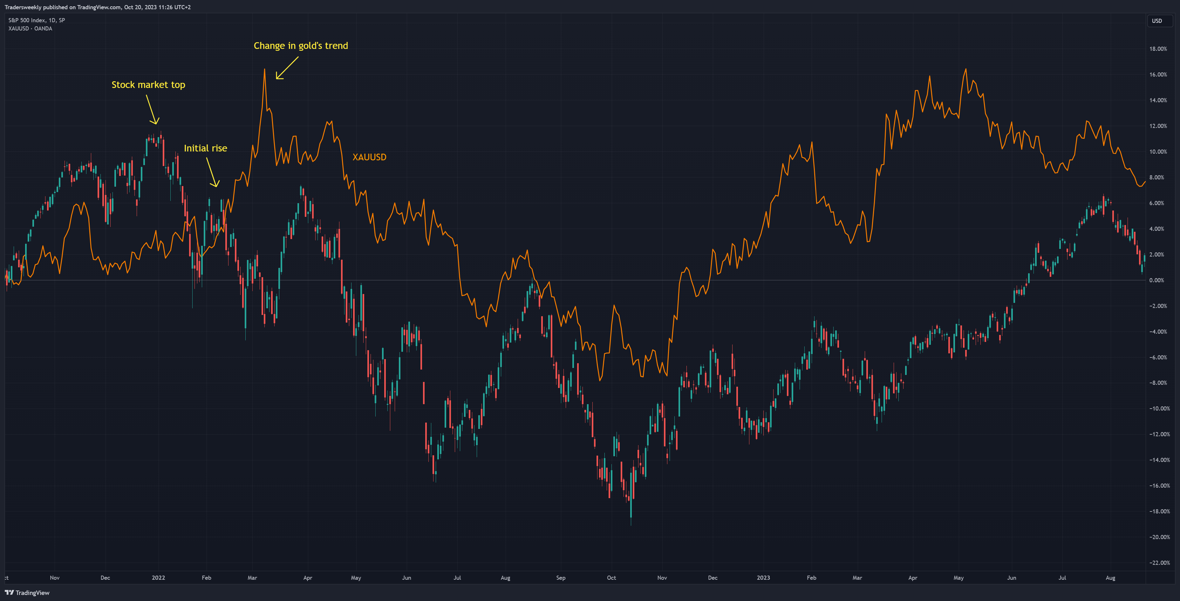Viewport: 1180px width, 601px height.
Task: Click the S&P 500 Index, 1D, SP title
Action: tap(37, 20)
